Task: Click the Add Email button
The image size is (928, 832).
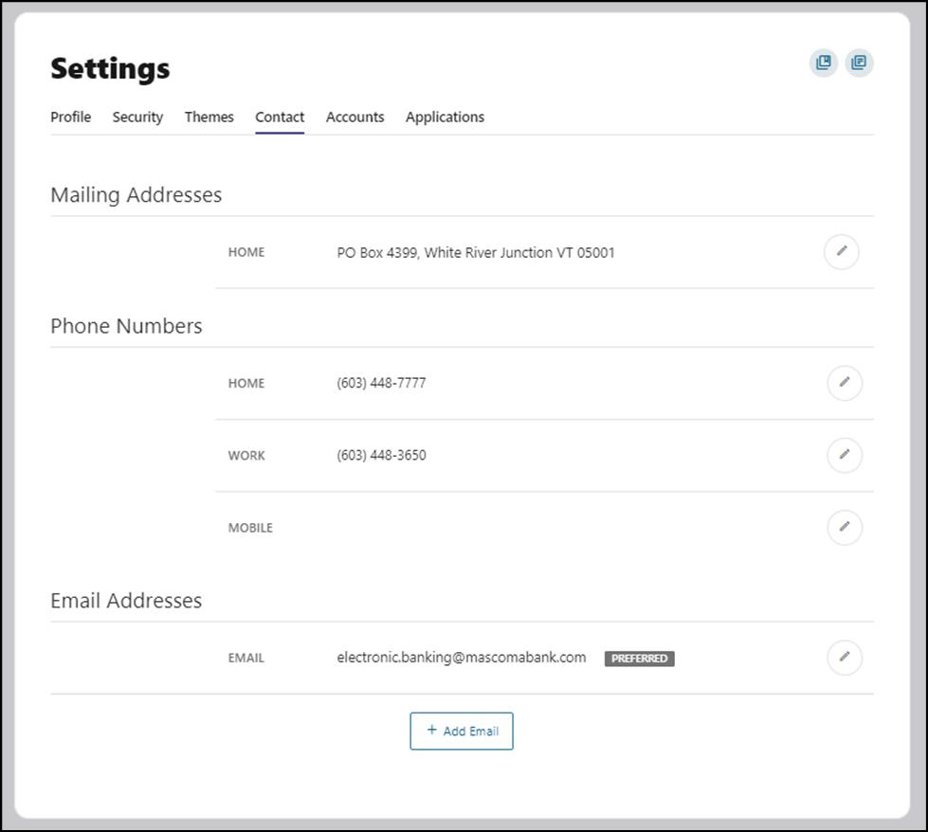Action: click(x=462, y=731)
